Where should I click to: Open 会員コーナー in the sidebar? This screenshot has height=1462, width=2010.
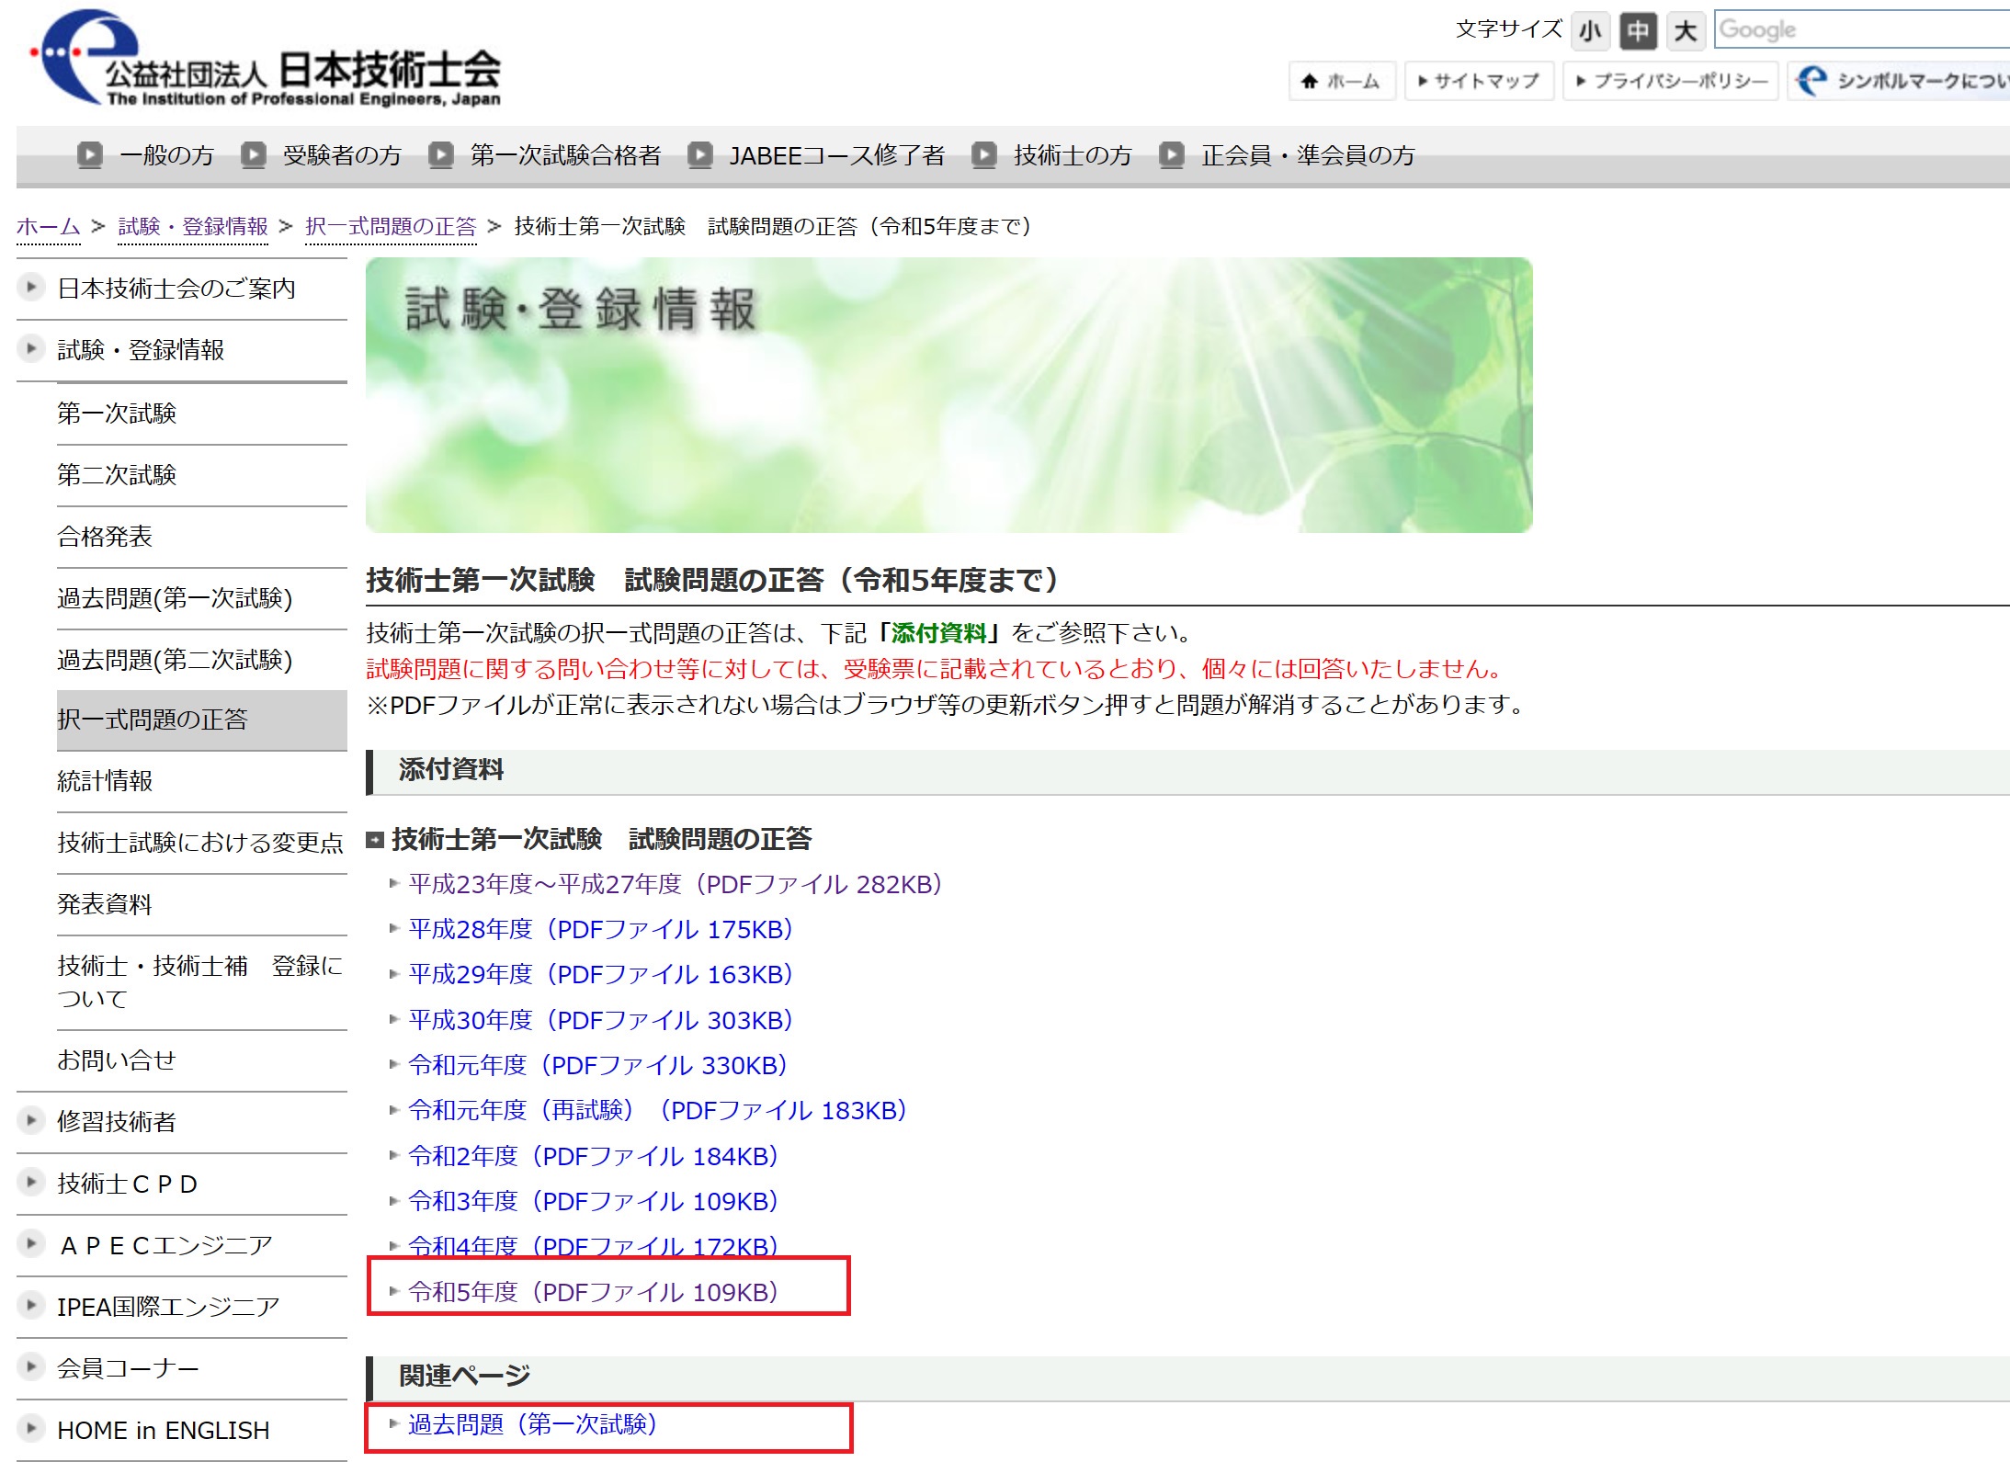128,1368
